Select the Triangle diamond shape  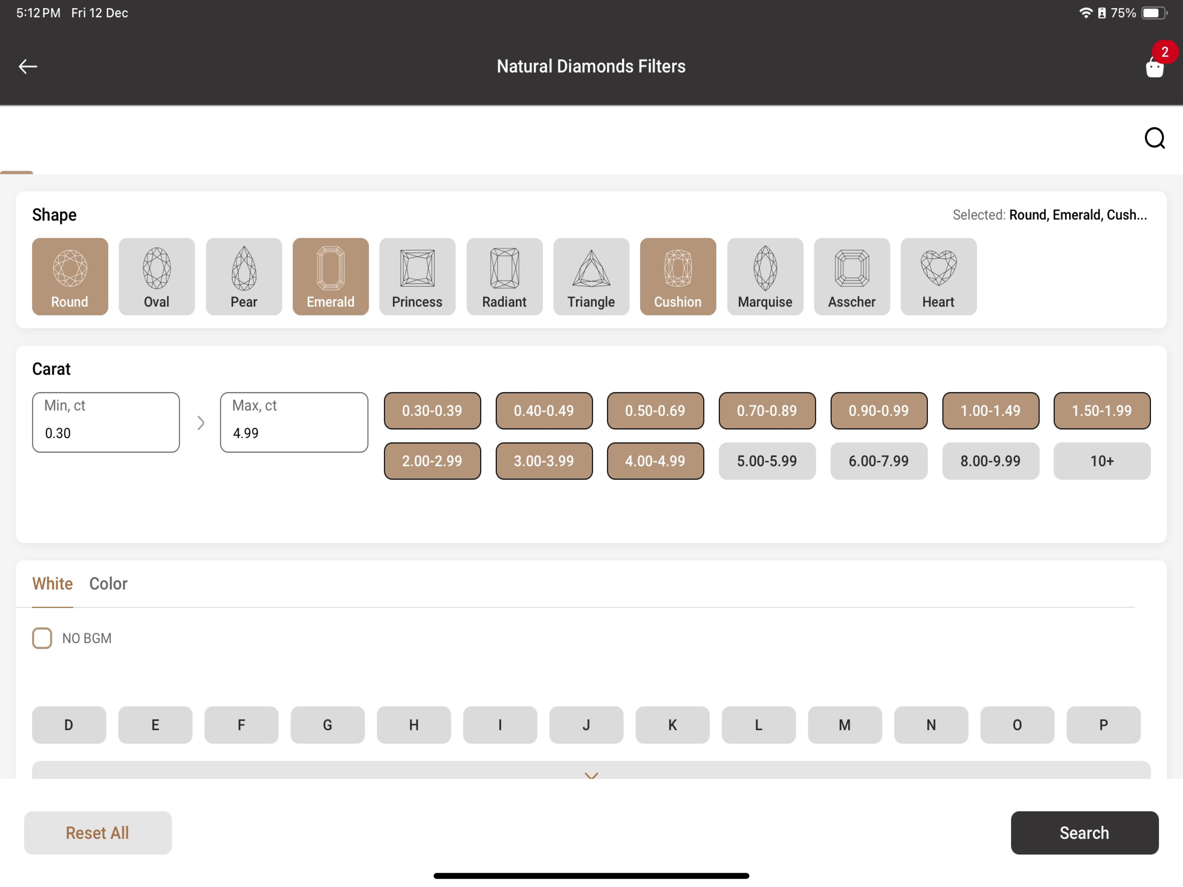(591, 276)
